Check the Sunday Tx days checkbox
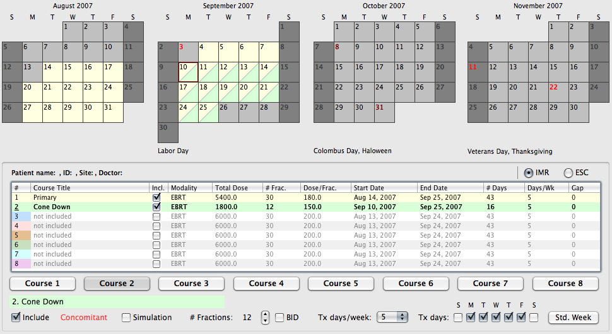This screenshot has width=612, height=334. (x=458, y=318)
